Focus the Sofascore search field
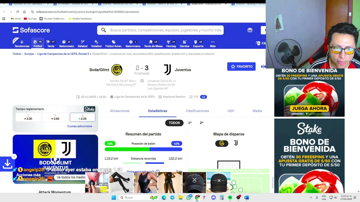Screen dimensions: 360x202 160,30
